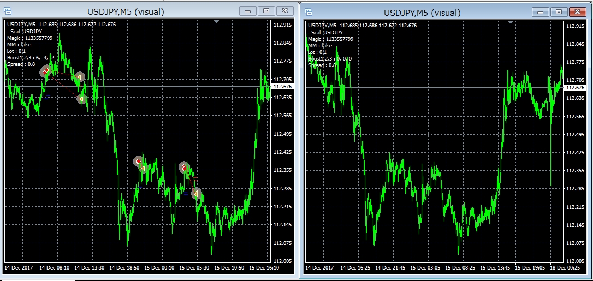Select the red trade marker near 15 Dec 05:30

(x=184, y=167)
